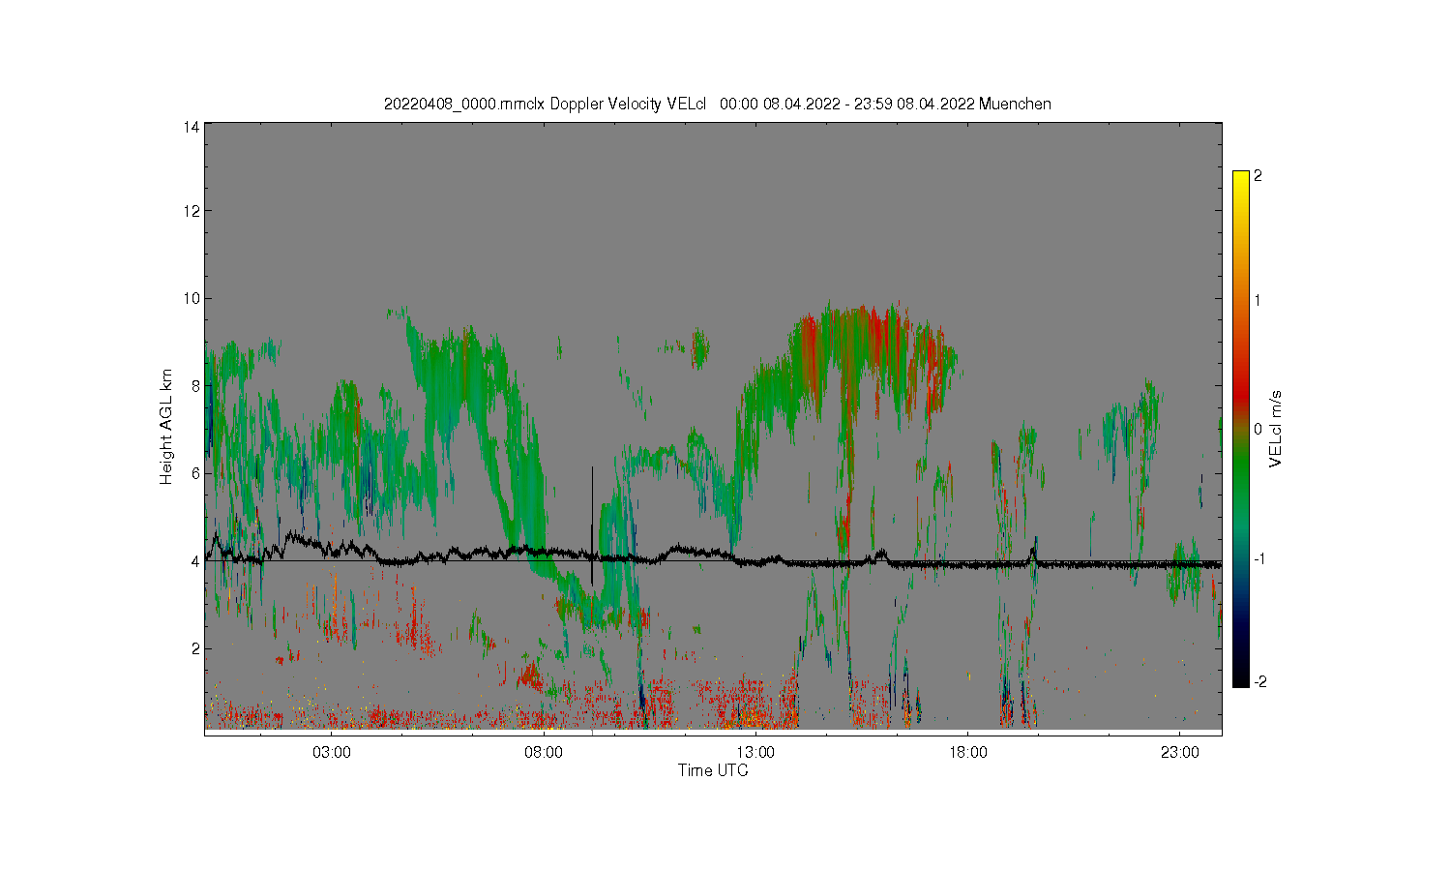
Task: Click the colorbar '1' tick label
Action: pyautogui.click(x=1258, y=300)
